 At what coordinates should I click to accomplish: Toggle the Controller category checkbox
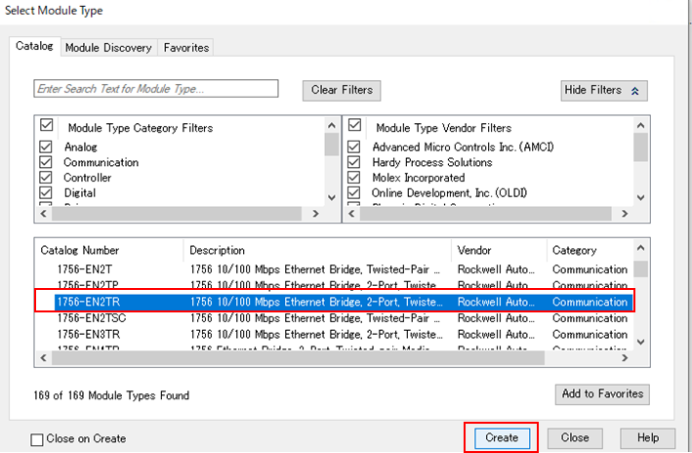tap(46, 178)
